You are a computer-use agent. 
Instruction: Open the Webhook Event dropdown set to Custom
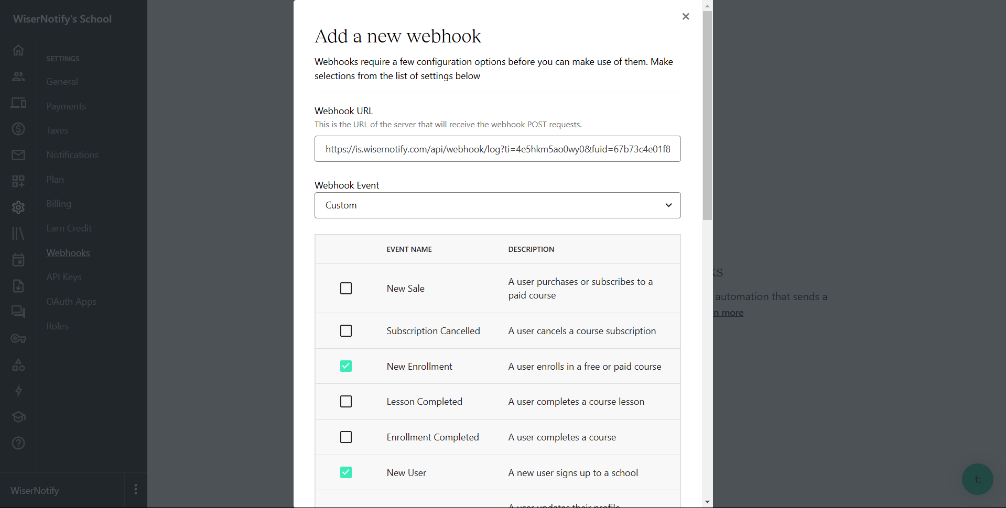[497, 205]
